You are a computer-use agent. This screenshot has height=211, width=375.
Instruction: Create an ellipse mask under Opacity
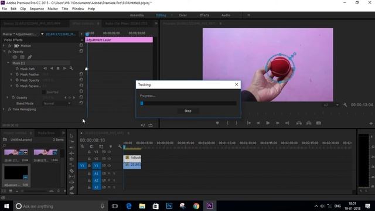pos(15,57)
